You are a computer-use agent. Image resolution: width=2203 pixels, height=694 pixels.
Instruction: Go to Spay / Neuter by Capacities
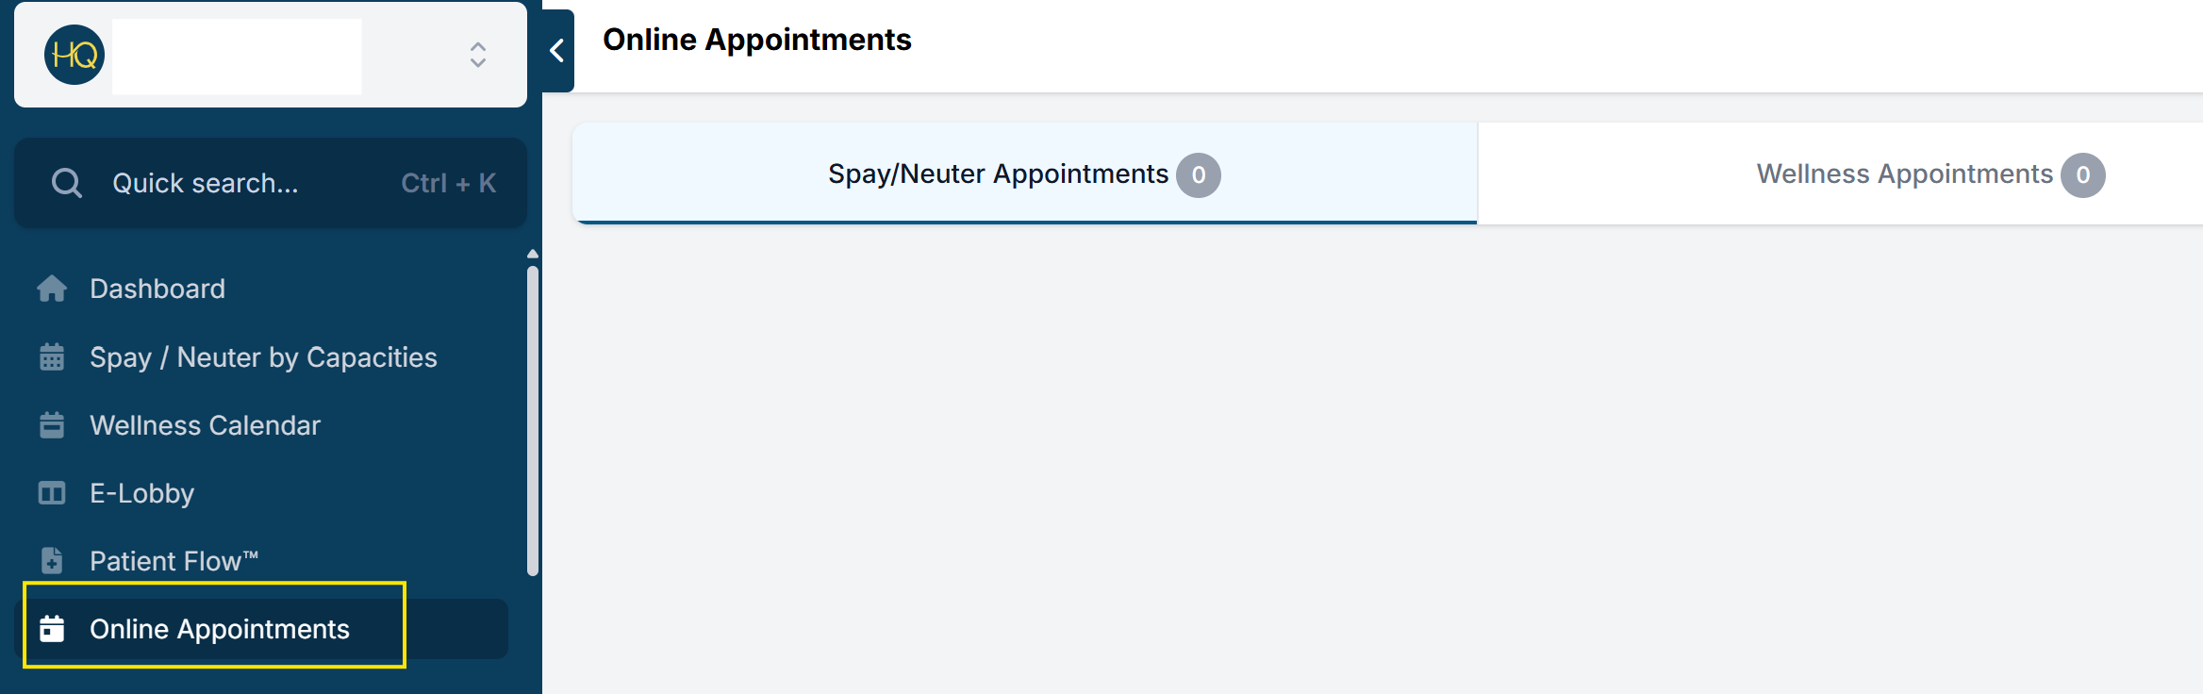263,357
